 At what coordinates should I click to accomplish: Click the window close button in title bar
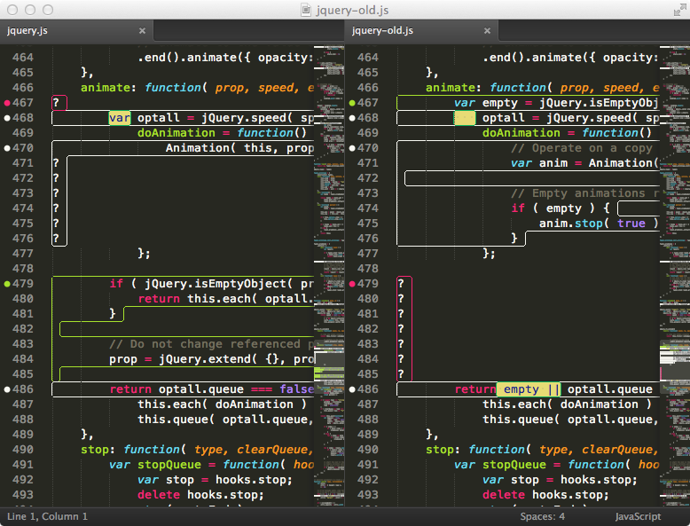point(12,10)
